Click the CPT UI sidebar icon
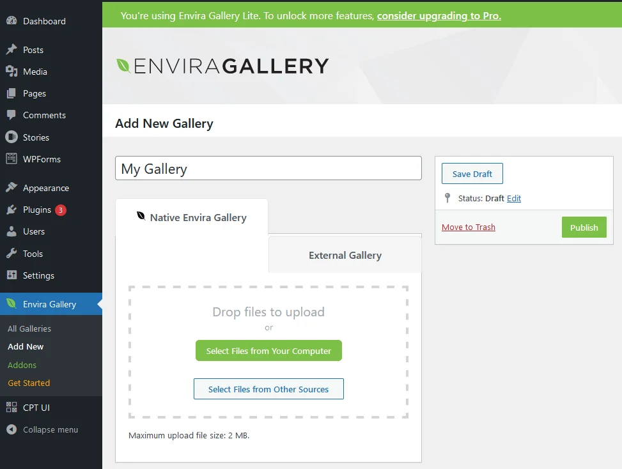This screenshot has width=622, height=469. 12,408
